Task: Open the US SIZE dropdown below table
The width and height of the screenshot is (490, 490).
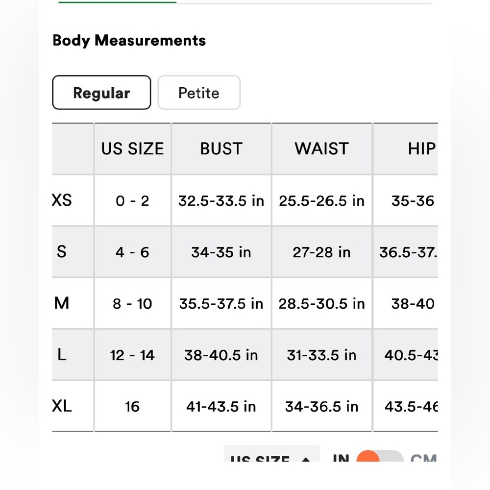Action: pyautogui.click(x=271, y=454)
